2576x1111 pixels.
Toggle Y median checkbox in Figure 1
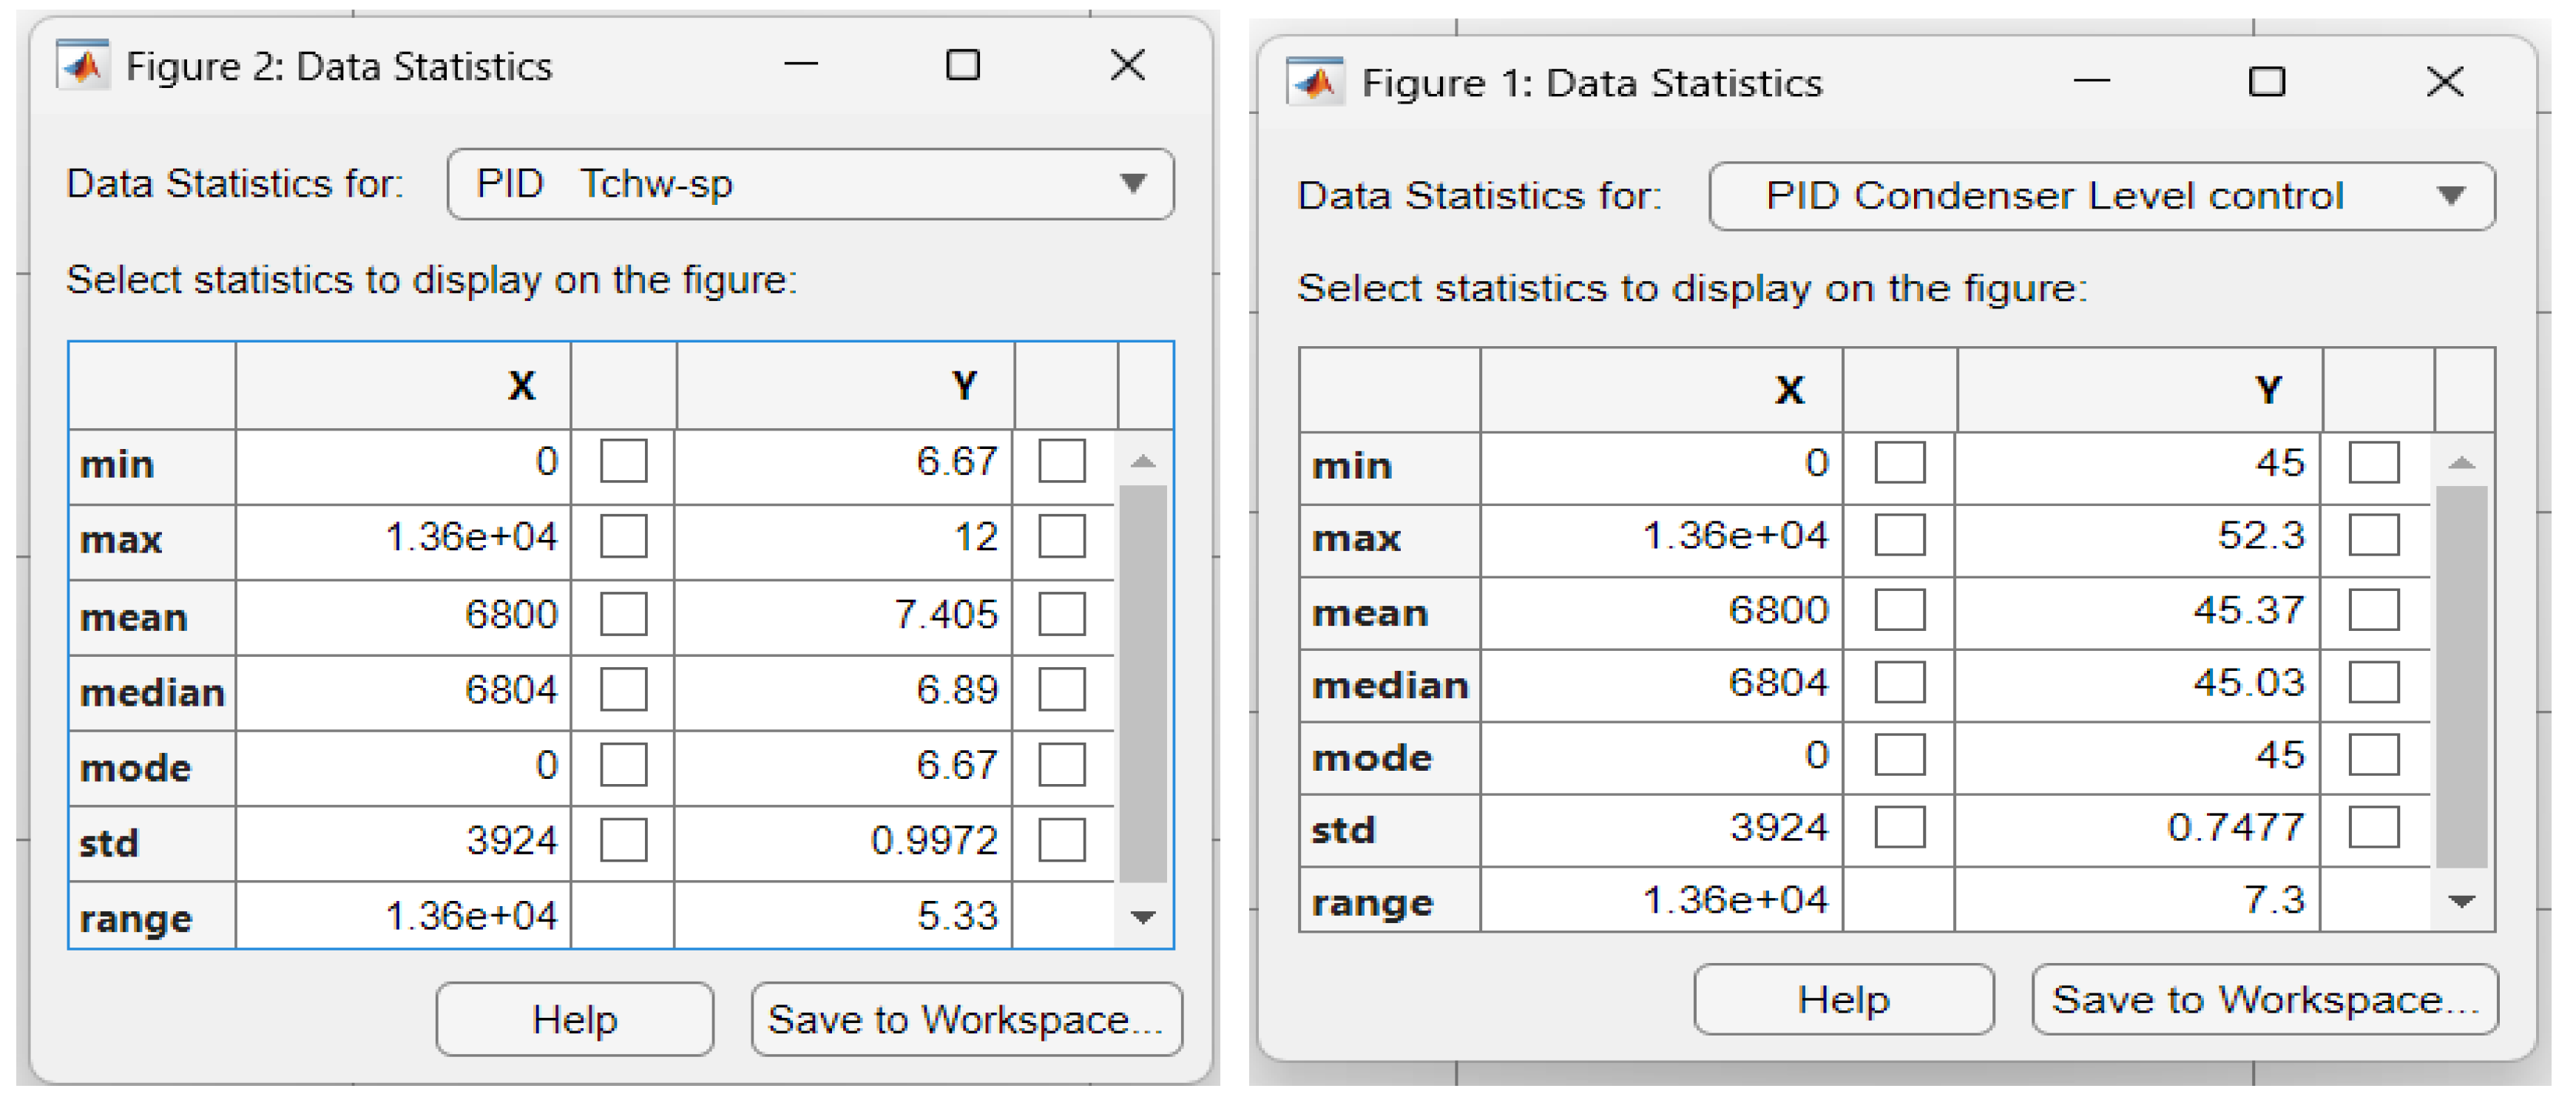(x=2374, y=683)
